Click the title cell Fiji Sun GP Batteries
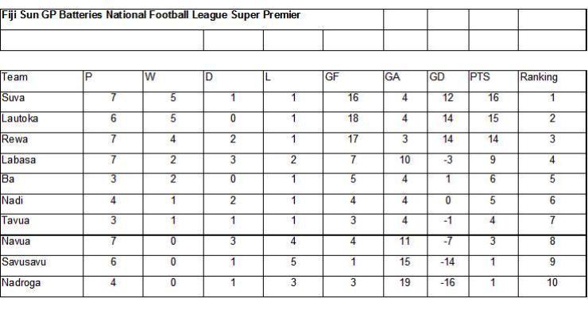Screen dimensions: 588x318 (x=191, y=20)
